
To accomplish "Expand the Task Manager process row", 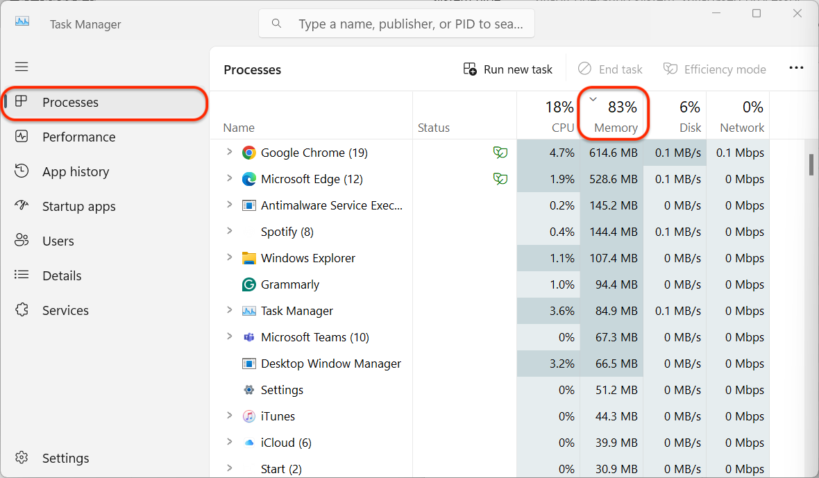I will coord(229,310).
